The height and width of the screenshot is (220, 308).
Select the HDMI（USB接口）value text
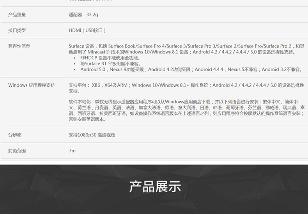click(87, 30)
